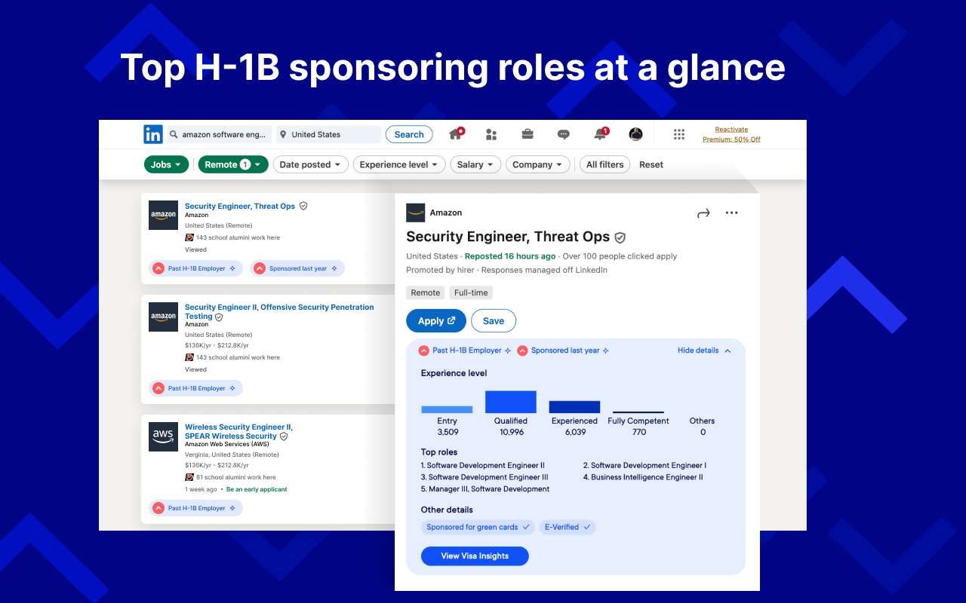
Task: Select Amazon logo in Threat Ops job card
Action: 163,215
